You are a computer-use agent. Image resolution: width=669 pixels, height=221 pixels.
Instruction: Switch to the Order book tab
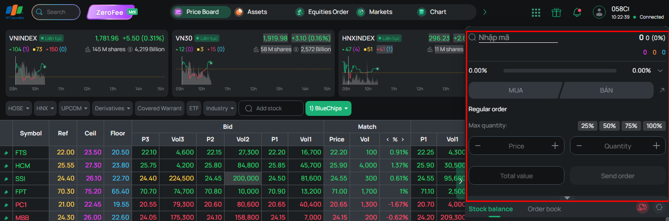544,209
